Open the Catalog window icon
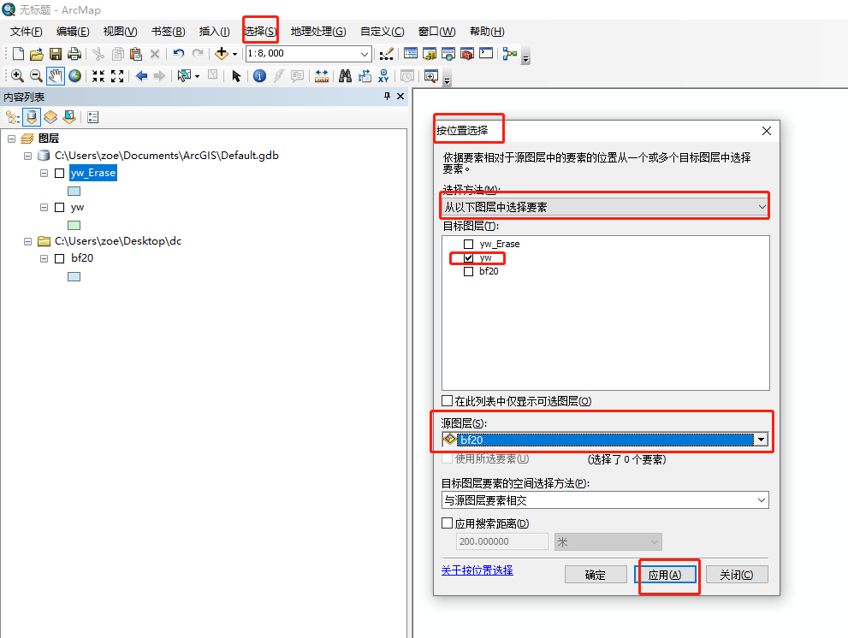The height and width of the screenshot is (638, 848). coord(430,54)
